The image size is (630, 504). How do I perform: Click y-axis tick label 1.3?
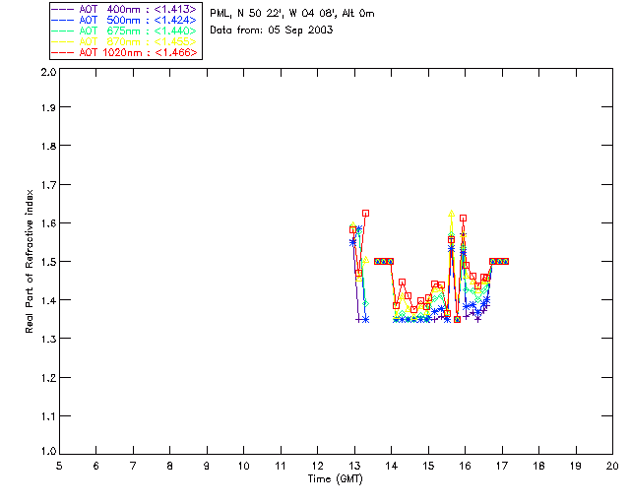pos(48,339)
